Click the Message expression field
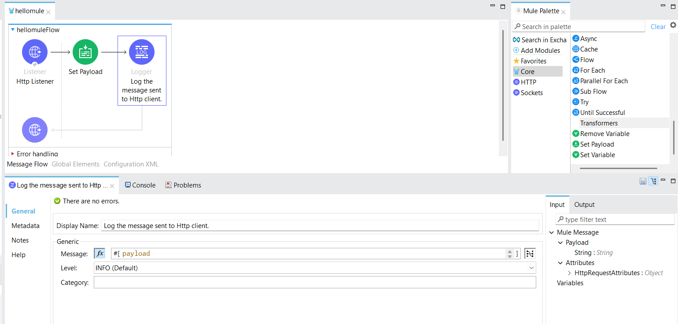Screen dimensions: 678x324 coord(309,254)
